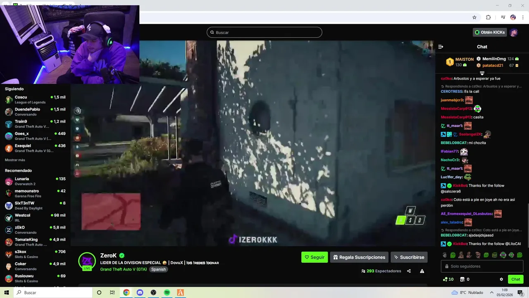529x298 pixels.
Task: Insert the last green quick emote above chat input
Action: [x=519, y=255]
